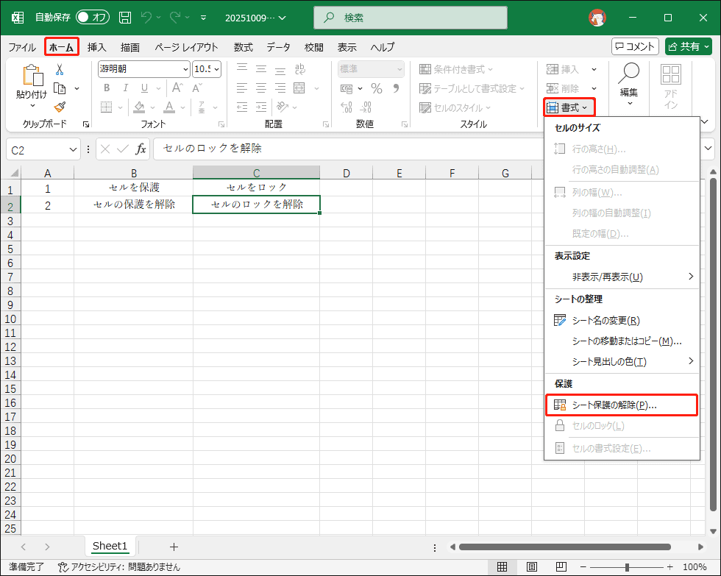Screen dimensions: 721x576
Task: Click the wrap text icon
Action: (300, 69)
